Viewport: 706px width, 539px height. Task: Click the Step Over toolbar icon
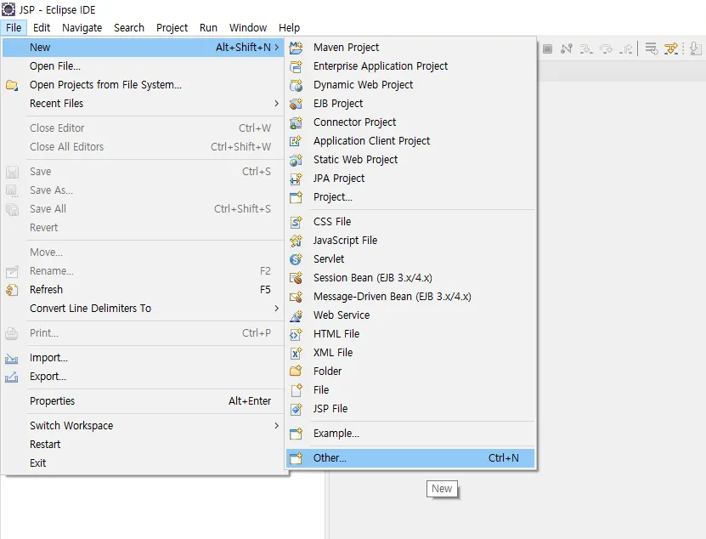pos(606,48)
